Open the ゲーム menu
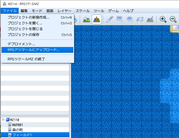The height and width of the screenshot is (138, 179). [114, 11]
